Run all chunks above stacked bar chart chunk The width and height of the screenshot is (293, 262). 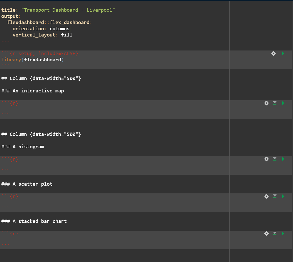[275, 234]
